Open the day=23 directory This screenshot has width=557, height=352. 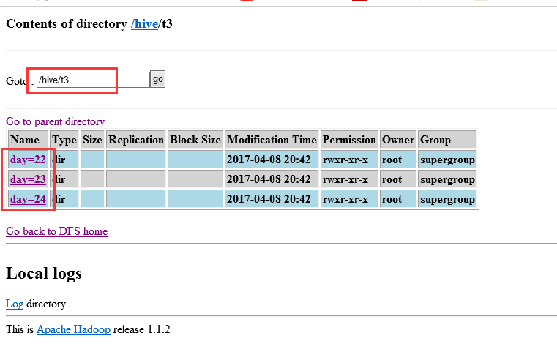click(x=28, y=179)
